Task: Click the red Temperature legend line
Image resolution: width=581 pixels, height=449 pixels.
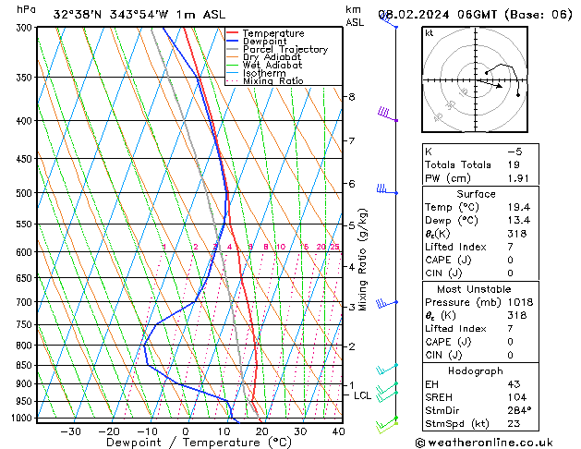Action: (234, 33)
